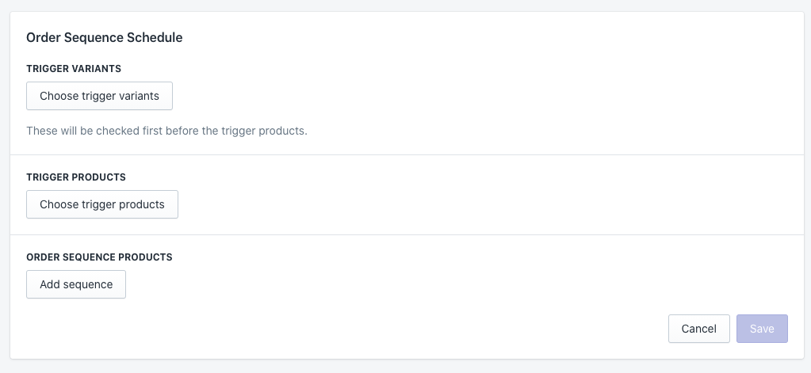Viewport: 811px width, 373px height.
Task: Open the trigger products chooser
Action: coord(102,204)
